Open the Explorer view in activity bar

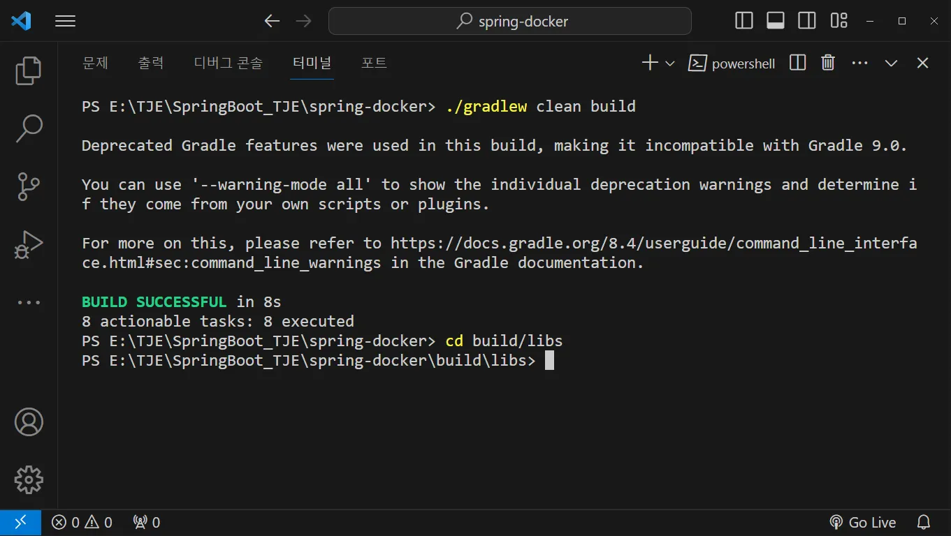pos(29,70)
